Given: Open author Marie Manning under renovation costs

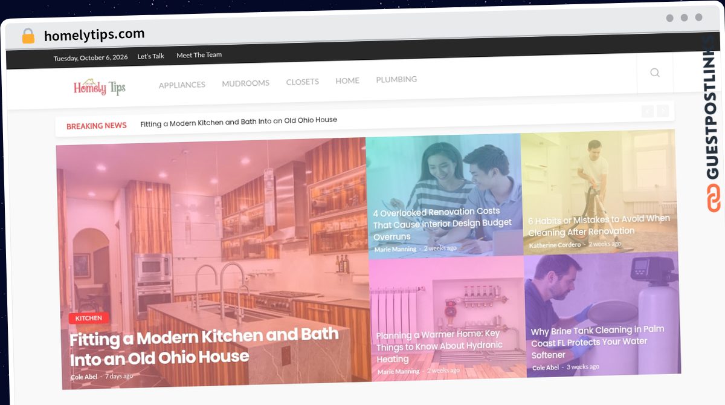Looking at the screenshot, I should click(x=395, y=249).
